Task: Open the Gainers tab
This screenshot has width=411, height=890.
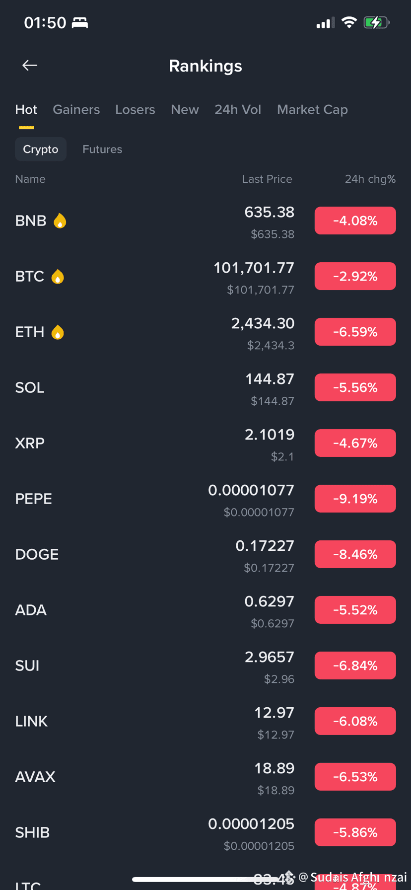Action: click(76, 109)
